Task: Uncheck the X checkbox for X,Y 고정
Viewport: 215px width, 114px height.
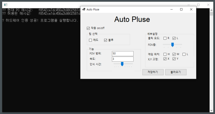Action: (x=165, y=59)
